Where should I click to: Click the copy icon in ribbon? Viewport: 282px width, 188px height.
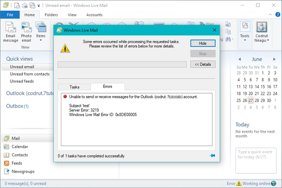click(x=228, y=32)
